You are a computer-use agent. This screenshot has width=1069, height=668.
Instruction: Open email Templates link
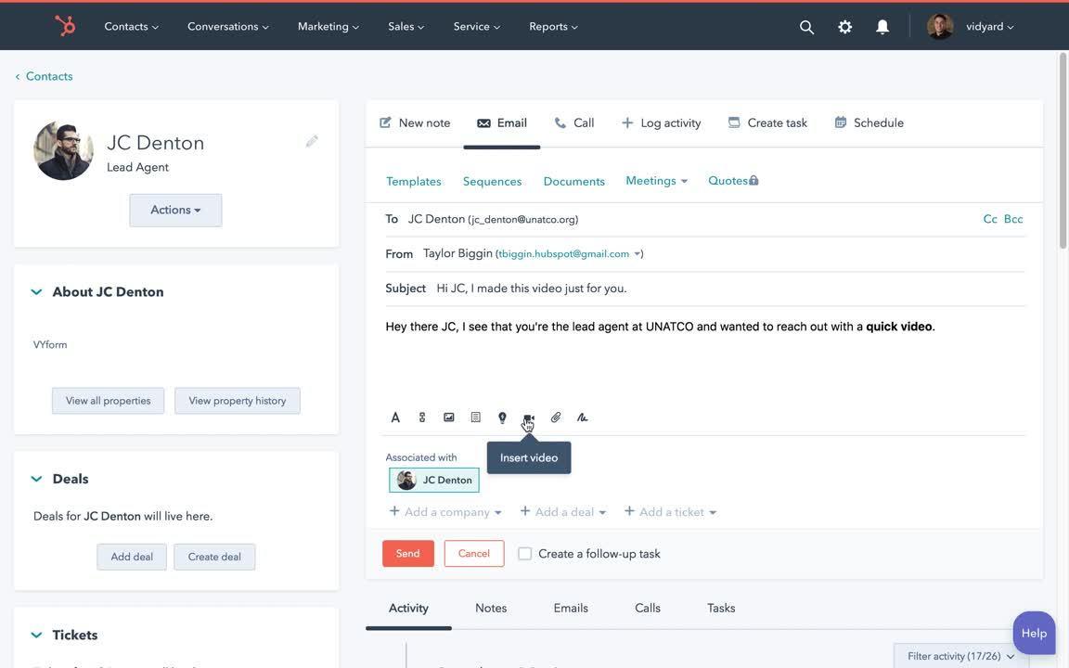[x=413, y=181]
